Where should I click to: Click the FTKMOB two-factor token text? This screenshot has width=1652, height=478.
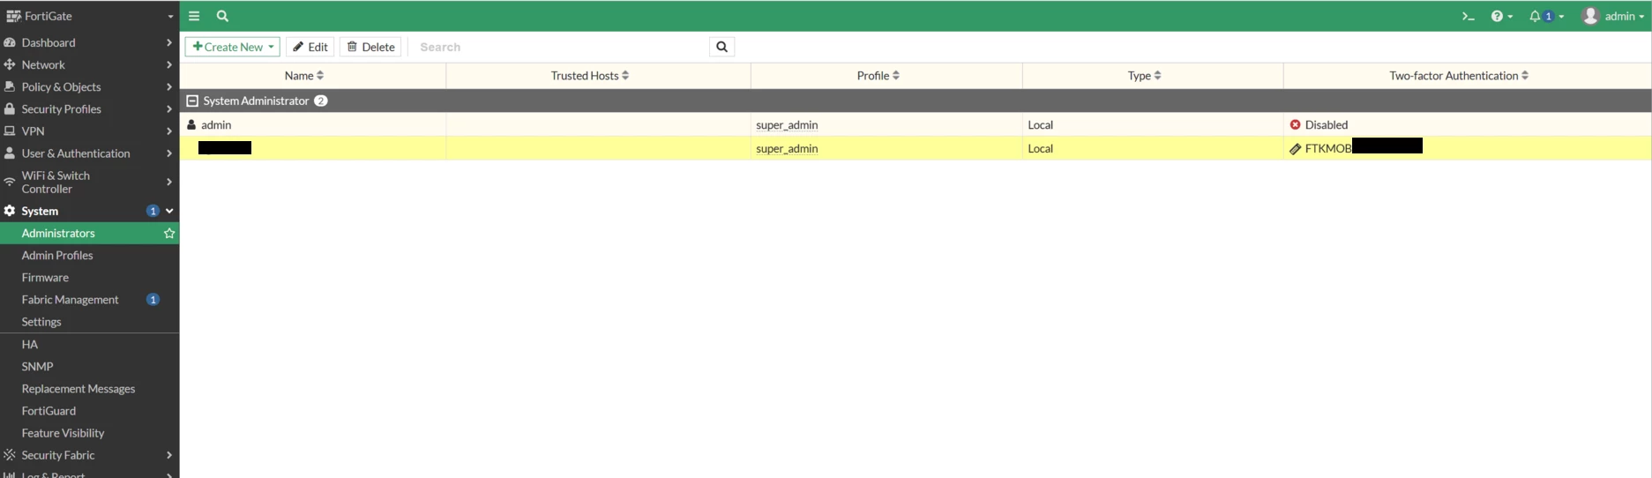1328,148
